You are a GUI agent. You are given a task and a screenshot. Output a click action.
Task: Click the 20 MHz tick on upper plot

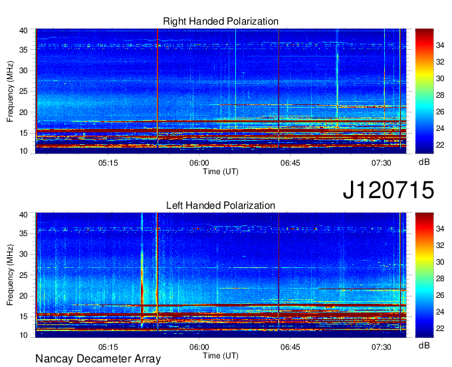click(24, 112)
